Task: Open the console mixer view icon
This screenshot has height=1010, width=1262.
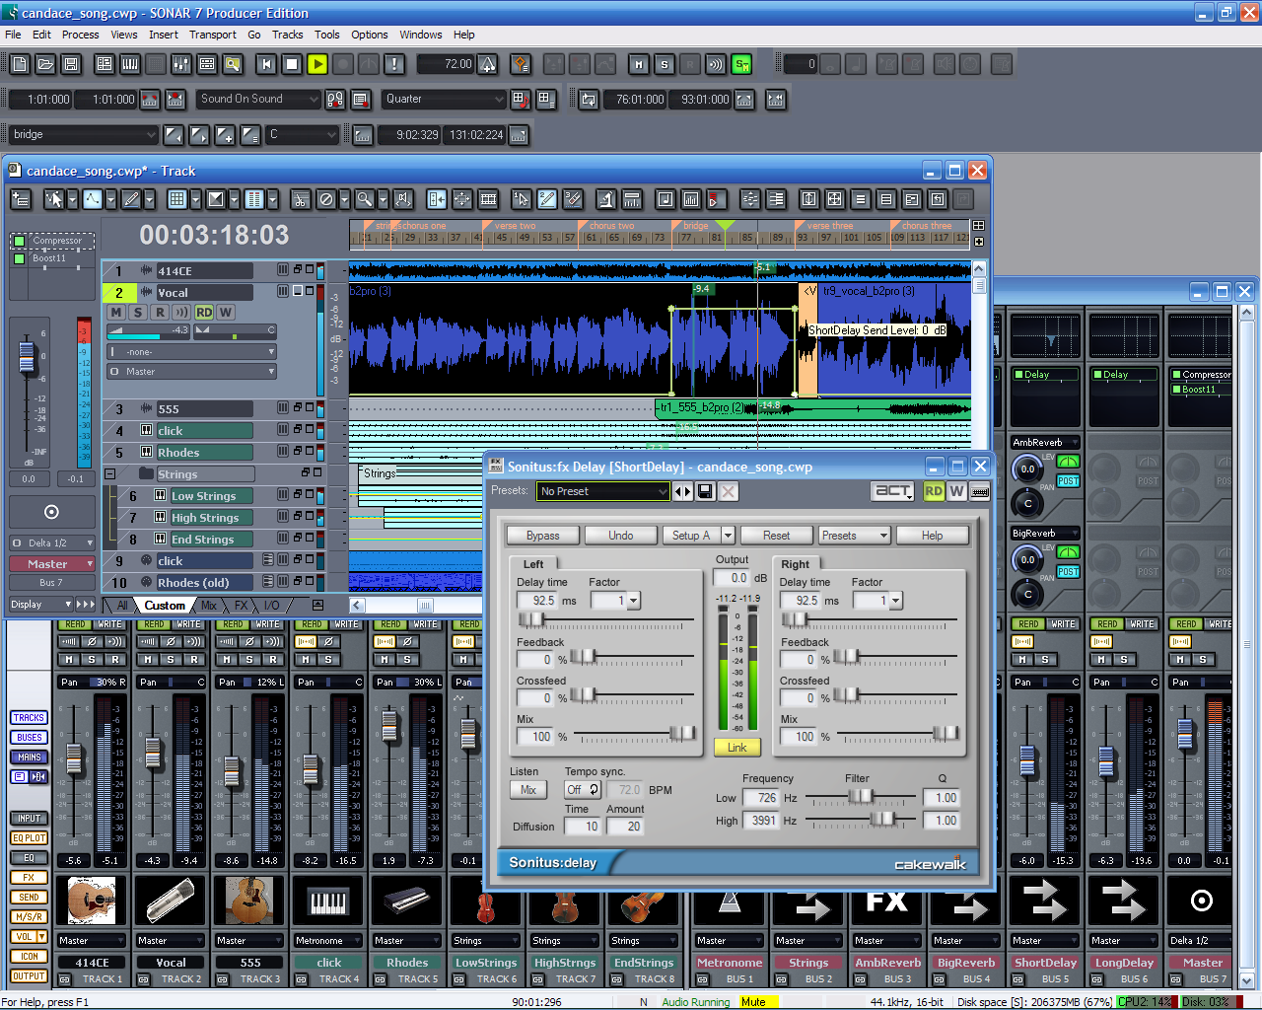Action: [x=181, y=64]
